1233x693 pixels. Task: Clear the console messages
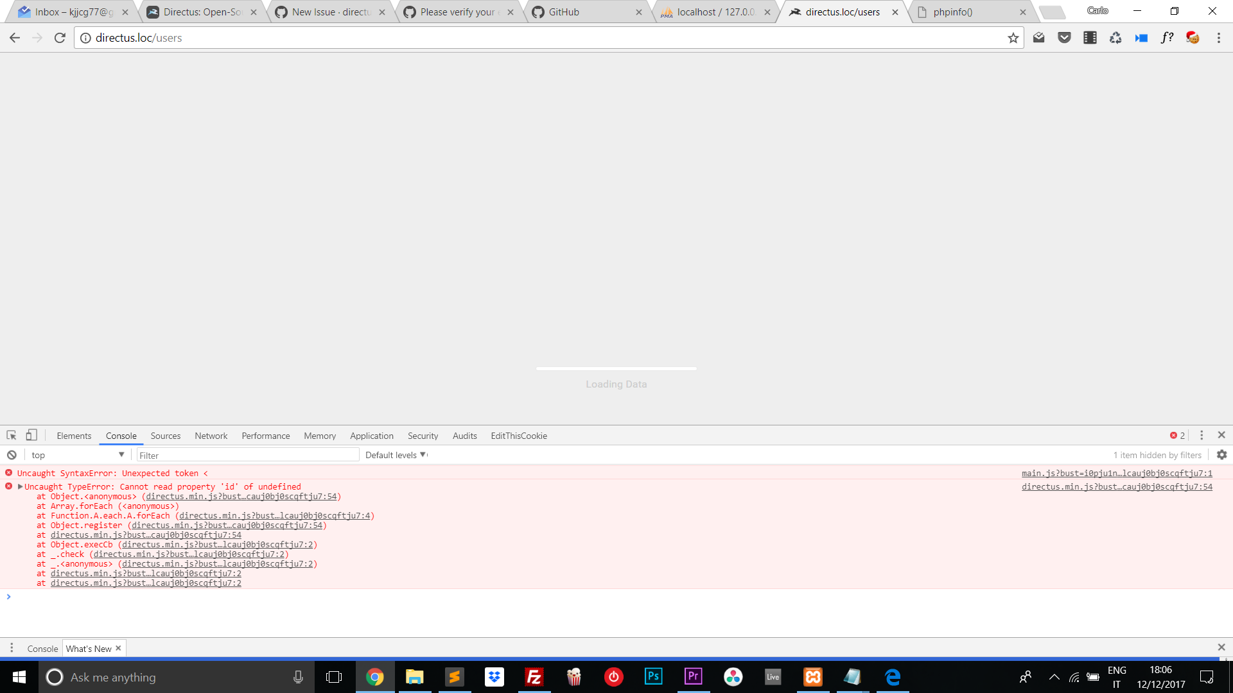pos(12,454)
